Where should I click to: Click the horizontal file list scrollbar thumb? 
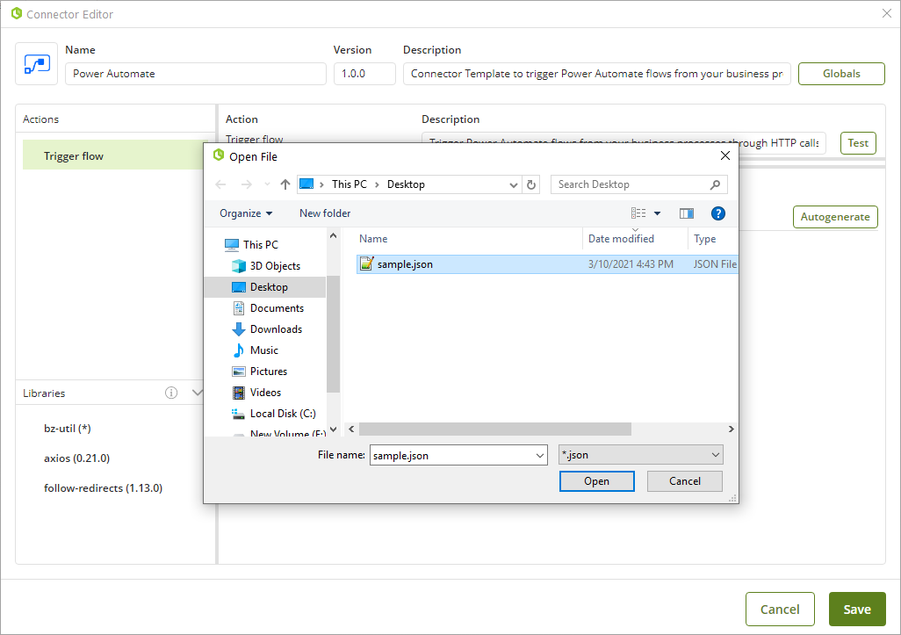494,429
